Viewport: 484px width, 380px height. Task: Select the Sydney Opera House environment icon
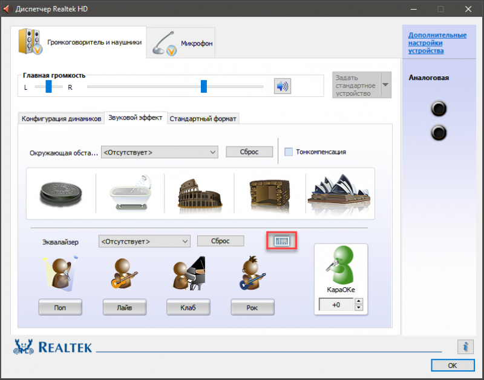pyautogui.click(x=339, y=195)
